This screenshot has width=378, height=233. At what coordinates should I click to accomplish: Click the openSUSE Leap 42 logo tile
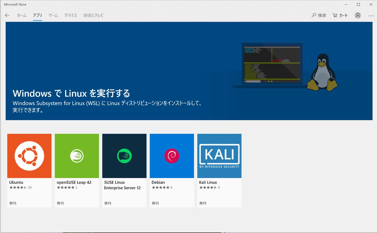tap(77, 156)
